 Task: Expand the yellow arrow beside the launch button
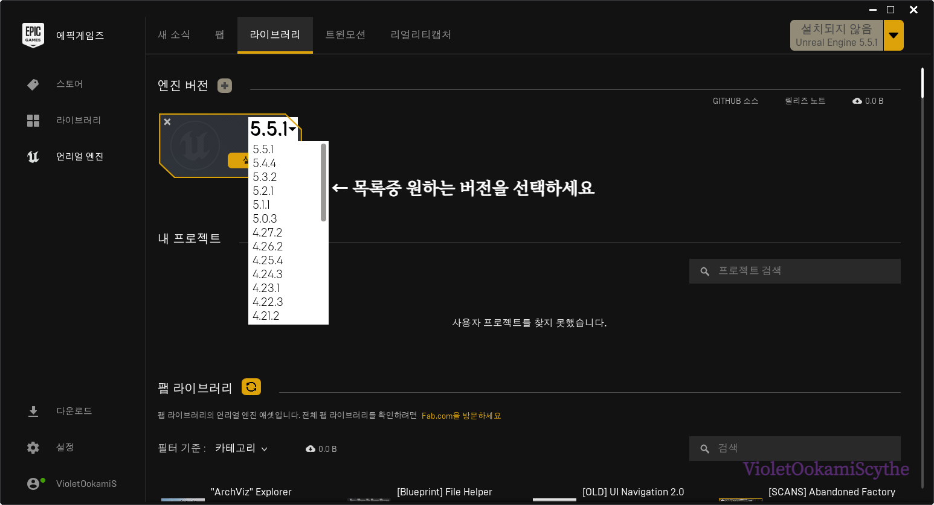[894, 36]
